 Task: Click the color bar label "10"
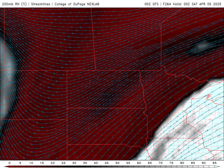coord(31,163)
